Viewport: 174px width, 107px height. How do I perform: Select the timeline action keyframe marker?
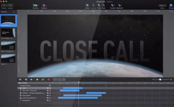click(x=106, y=86)
